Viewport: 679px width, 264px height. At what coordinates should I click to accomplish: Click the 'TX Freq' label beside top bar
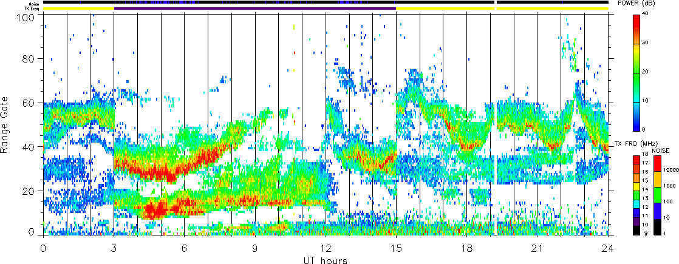pyautogui.click(x=31, y=8)
